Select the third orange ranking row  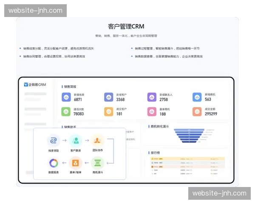187,167
